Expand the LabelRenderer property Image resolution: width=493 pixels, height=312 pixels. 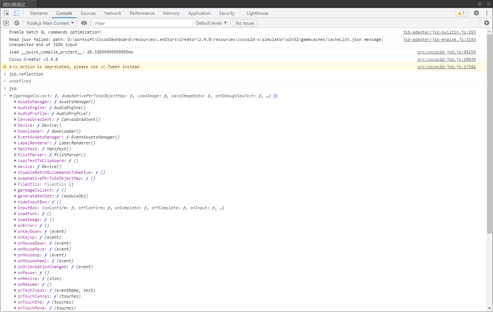15,143
